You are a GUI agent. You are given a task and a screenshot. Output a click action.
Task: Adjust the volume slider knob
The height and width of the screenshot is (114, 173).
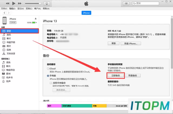click(x=40, y=4)
